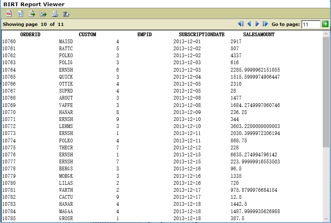The height and width of the screenshot is (223, 331).
Task: Click the SALESAMOUNT column header
Action: point(259,35)
